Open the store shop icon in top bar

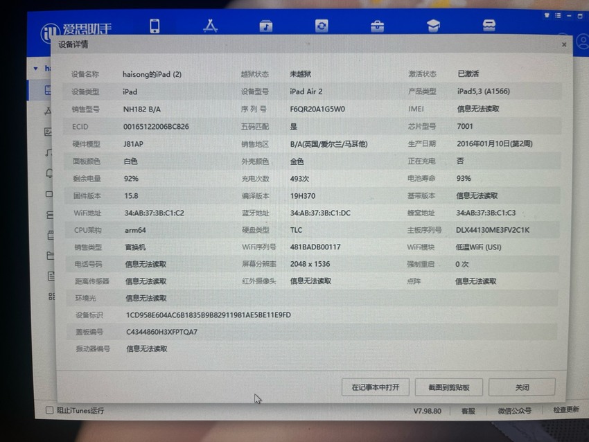(x=489, y=26)
